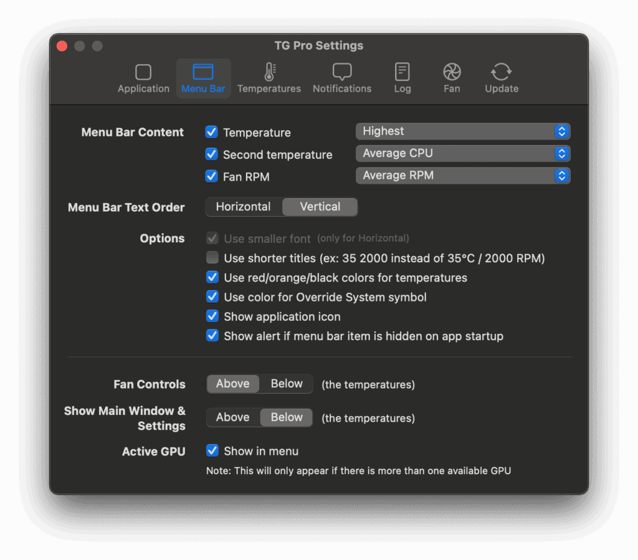Click the Menu Bar Content label
The height and width of the screenshot is (560, 638).
click(132, 132)
